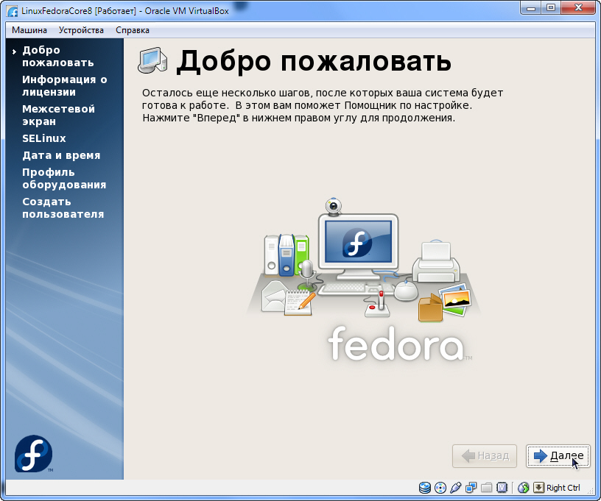Select Создать пользователя in sidebar
This screenshot has height=501, width=601.
point(63,207)
